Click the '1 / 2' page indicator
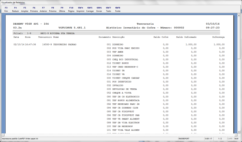The image size is (242, 142). click(220, 139)
